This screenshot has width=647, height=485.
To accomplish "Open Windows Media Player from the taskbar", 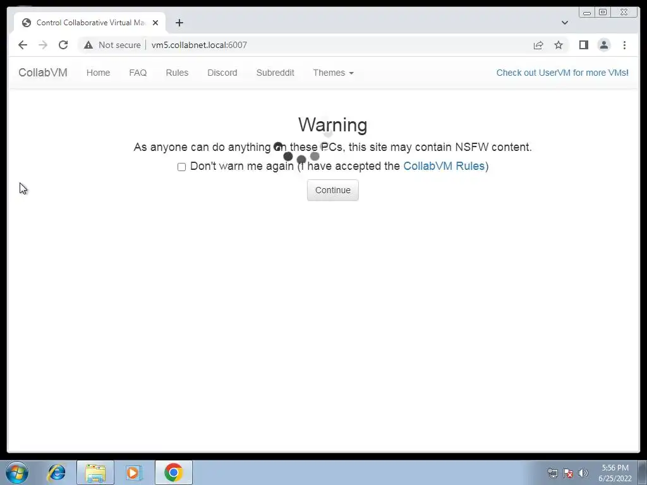I will 133,472.
